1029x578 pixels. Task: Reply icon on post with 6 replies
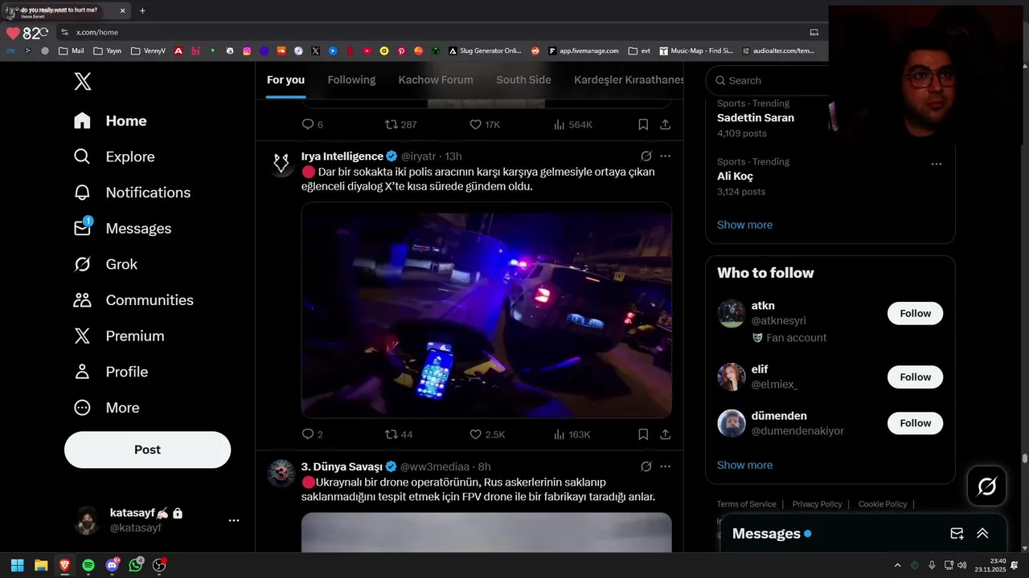[307, 124]
